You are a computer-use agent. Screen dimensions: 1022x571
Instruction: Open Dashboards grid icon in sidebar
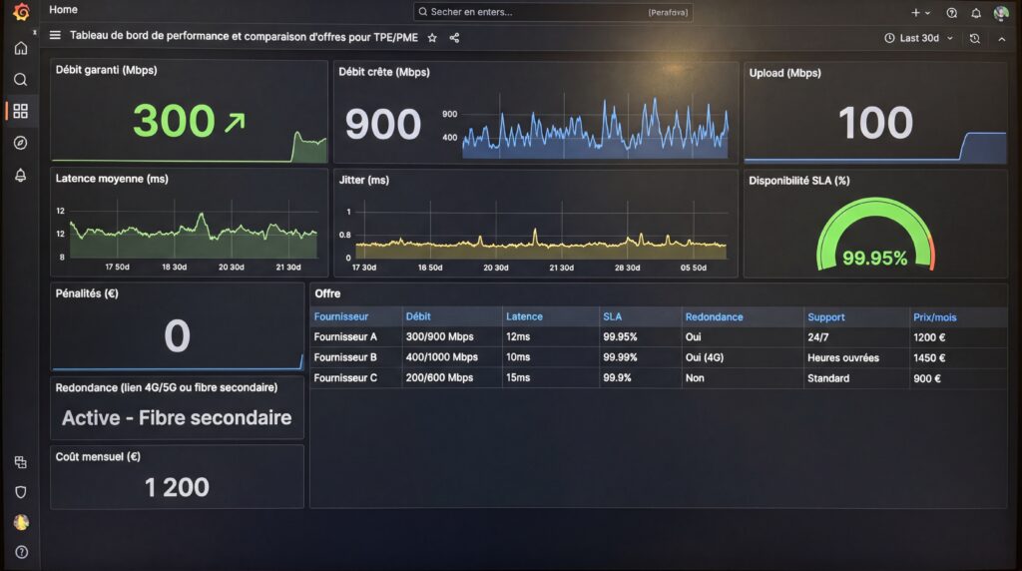[x=21, y=112]
